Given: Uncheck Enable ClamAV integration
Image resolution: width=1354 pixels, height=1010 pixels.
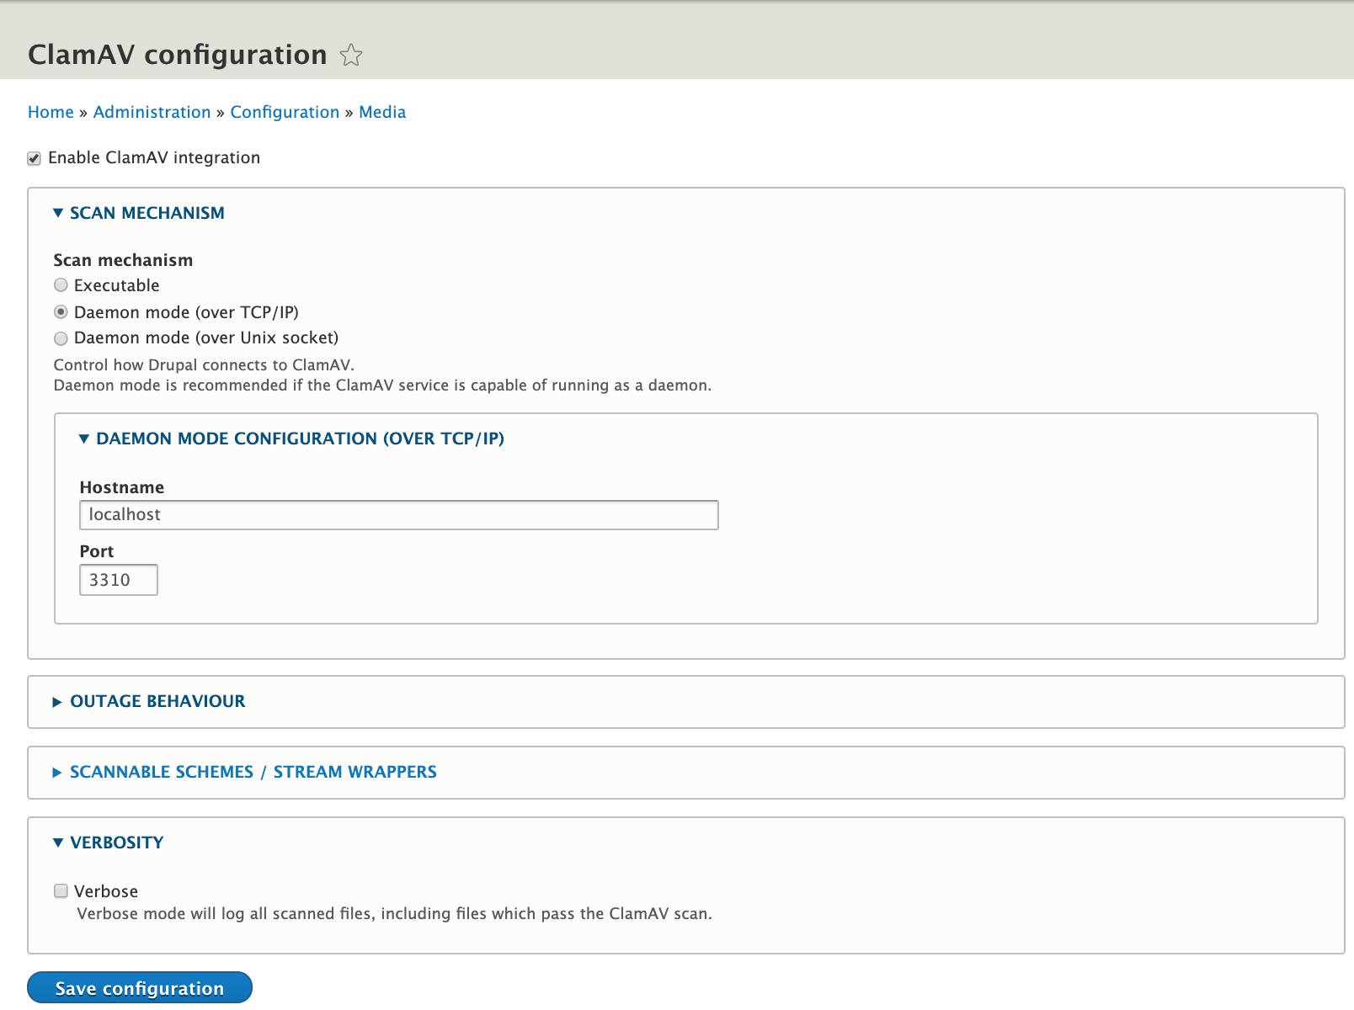Looking at the screenshot, I should point(34,157).
